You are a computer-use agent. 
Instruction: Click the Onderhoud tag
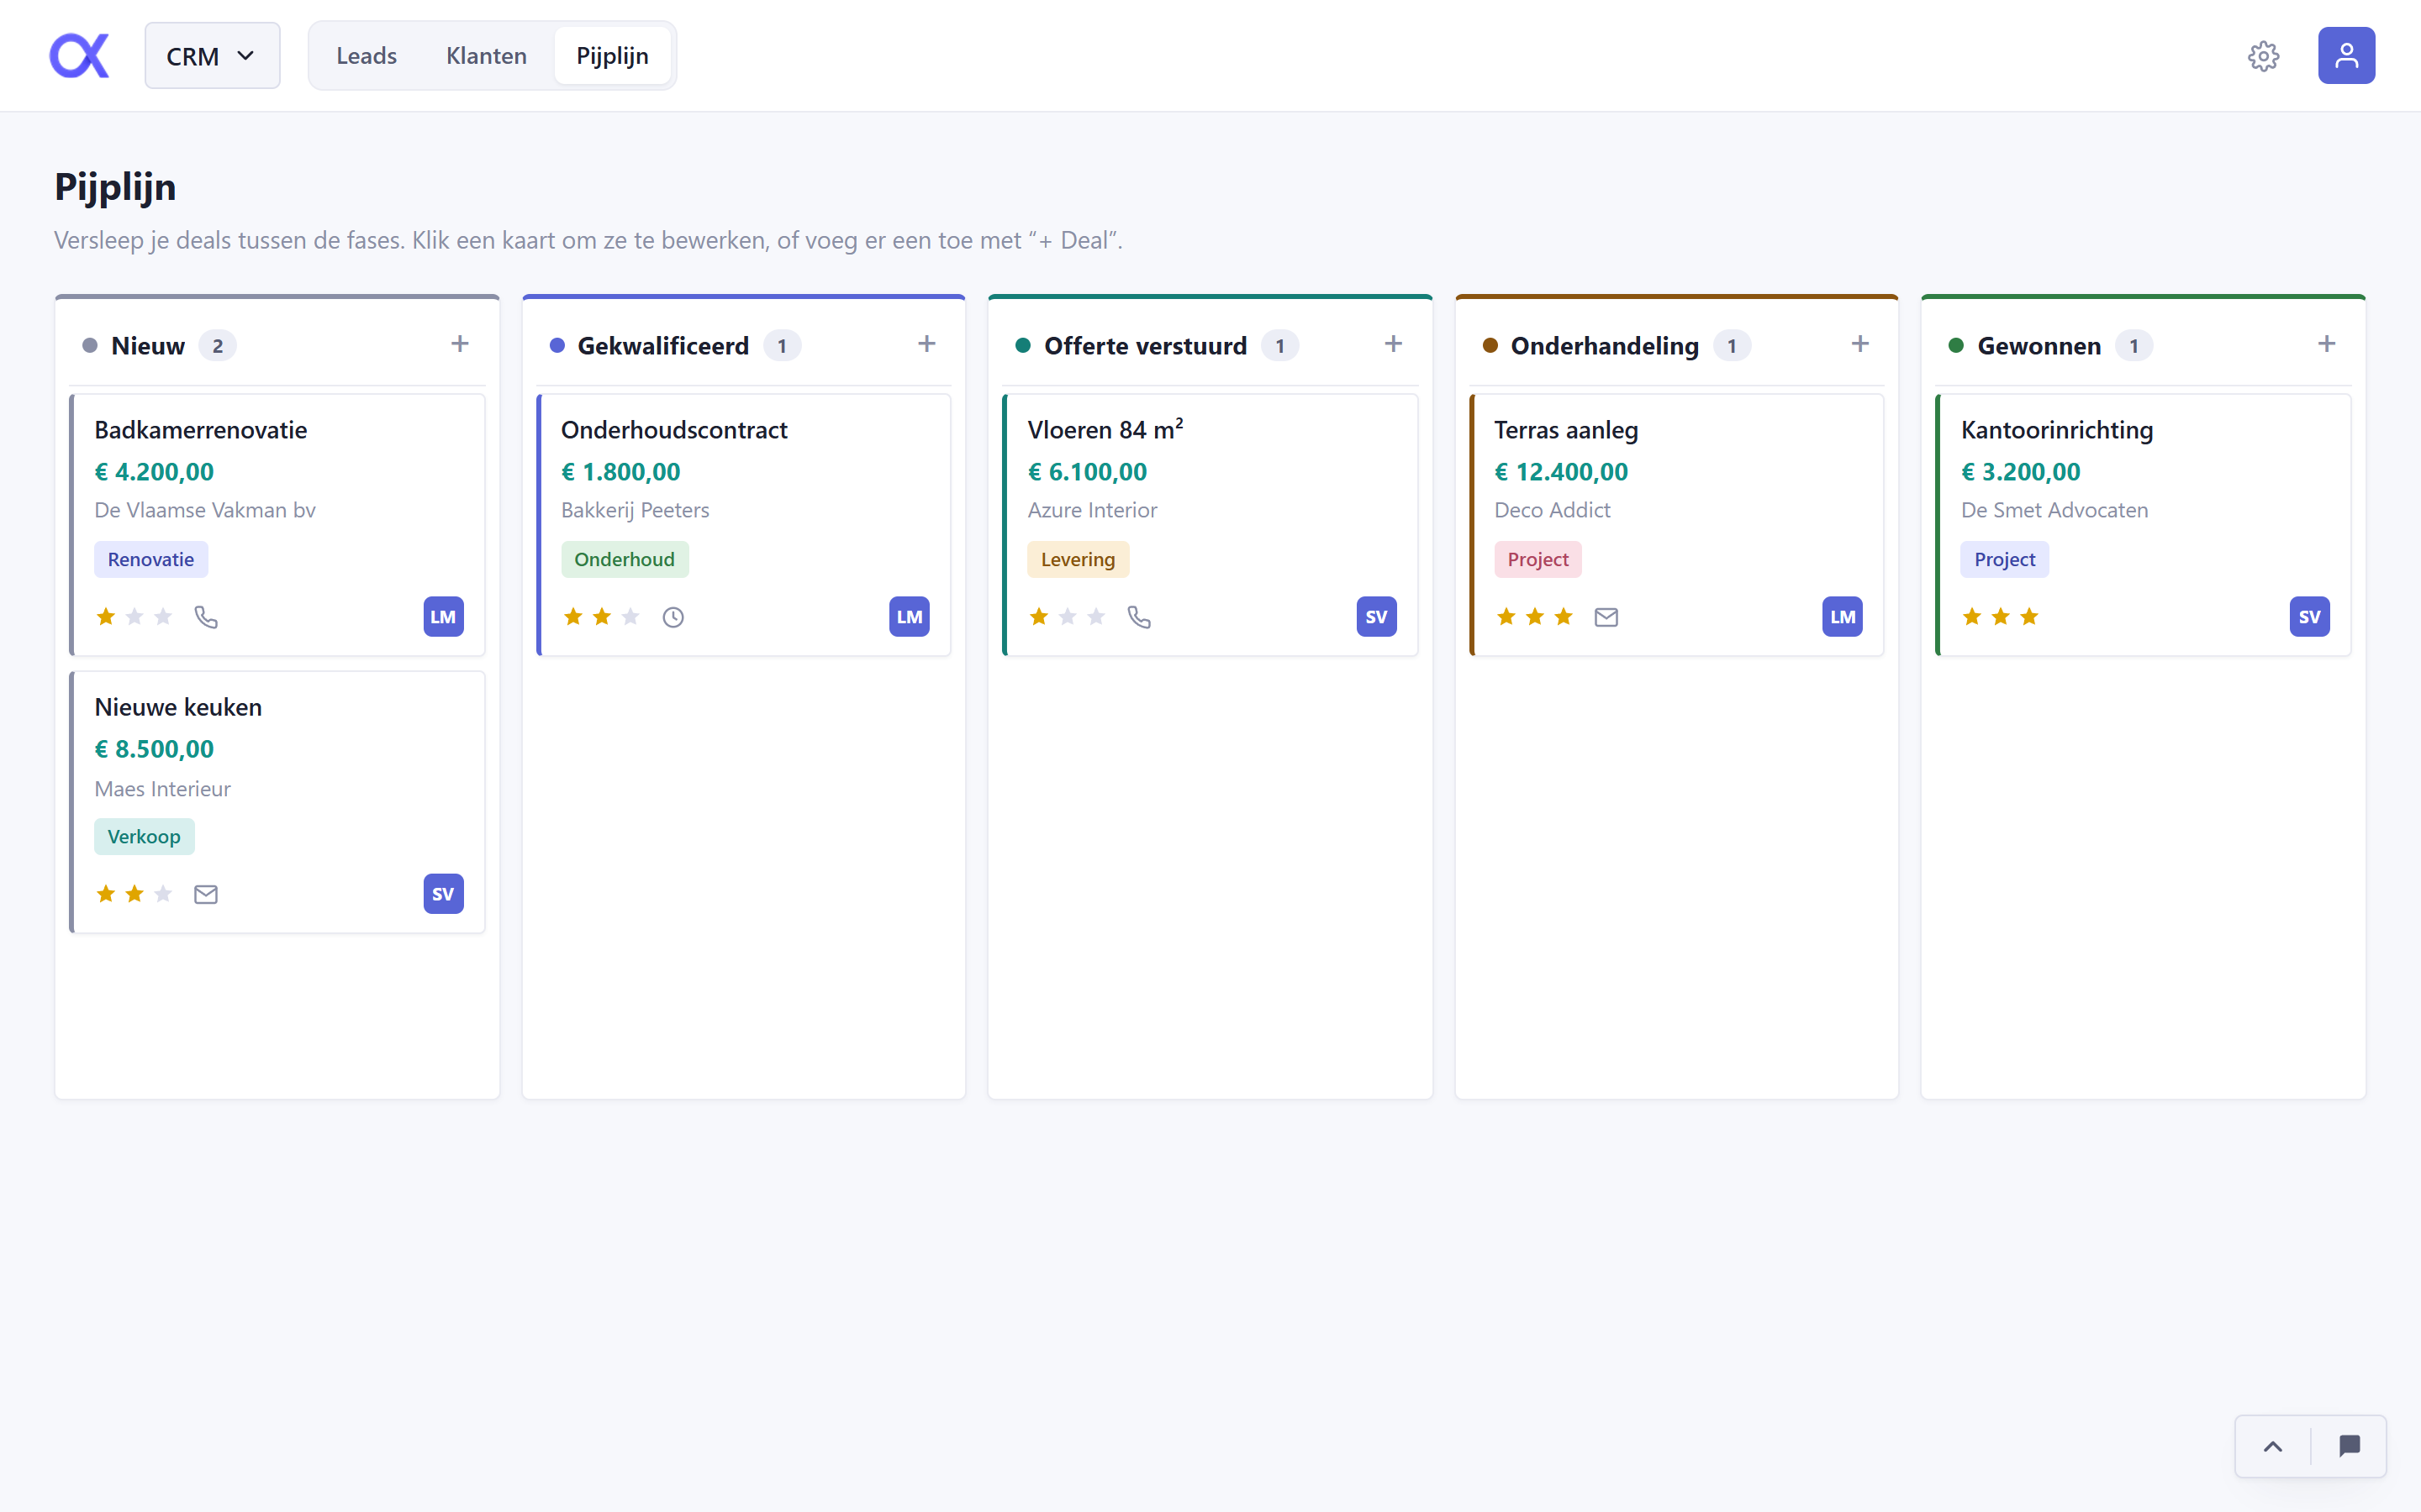click(625, 560)
